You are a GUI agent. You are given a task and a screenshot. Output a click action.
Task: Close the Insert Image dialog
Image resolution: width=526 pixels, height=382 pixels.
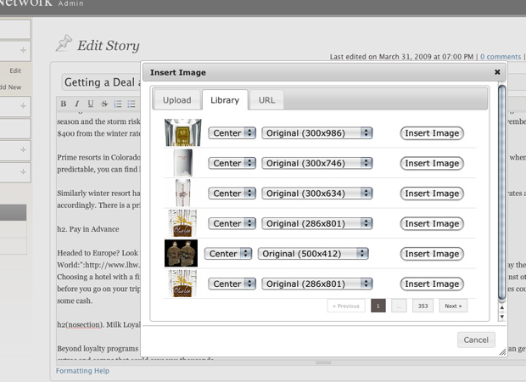tap(497, 72)
